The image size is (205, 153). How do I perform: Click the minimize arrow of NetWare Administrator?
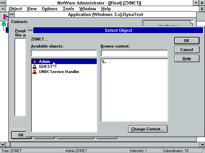[x=196, y=3]
